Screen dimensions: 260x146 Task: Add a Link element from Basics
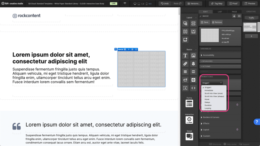click(x=185, y=64)
